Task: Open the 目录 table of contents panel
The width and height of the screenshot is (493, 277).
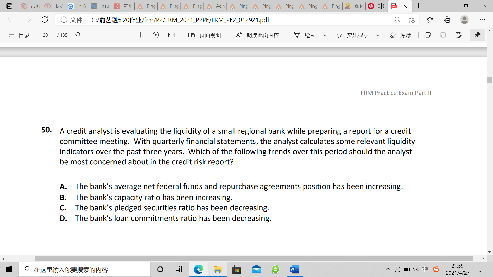Action: tap(18, 35)
